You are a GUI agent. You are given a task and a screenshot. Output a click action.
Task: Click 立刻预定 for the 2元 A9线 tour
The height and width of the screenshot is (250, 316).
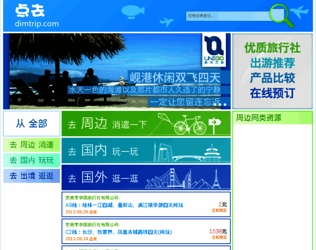pos(219,210)
